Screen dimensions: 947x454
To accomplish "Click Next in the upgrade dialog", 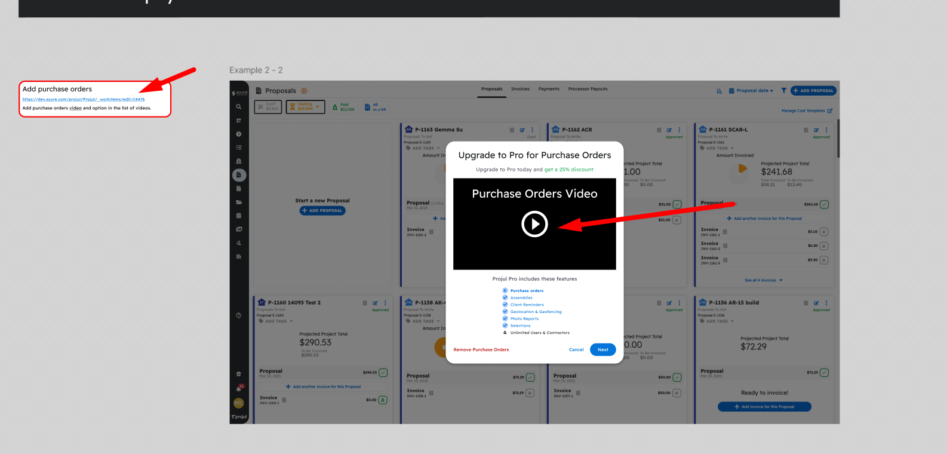I will 602,349.
